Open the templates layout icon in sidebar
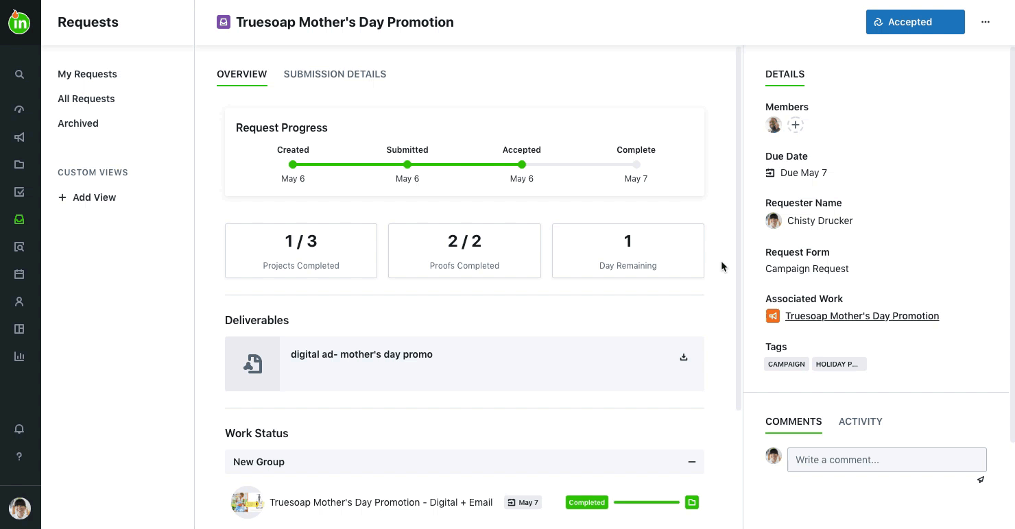 (19, 329)
